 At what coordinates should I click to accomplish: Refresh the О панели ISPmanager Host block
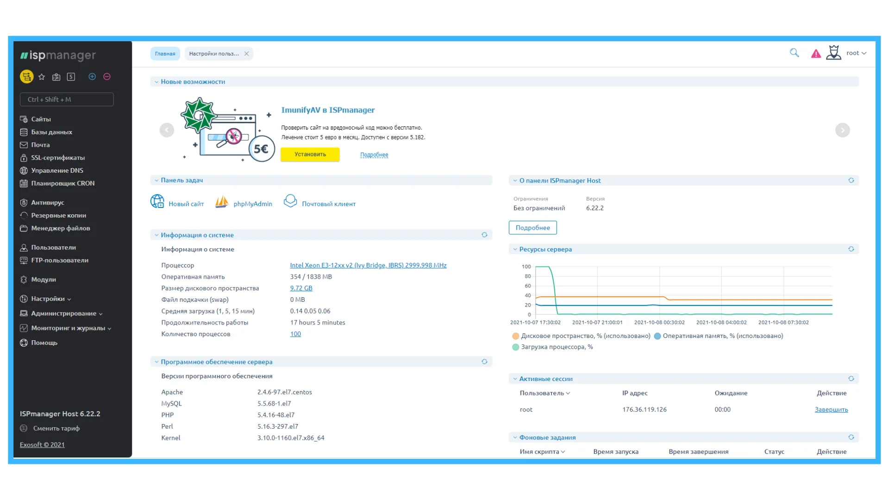[851, 180]
